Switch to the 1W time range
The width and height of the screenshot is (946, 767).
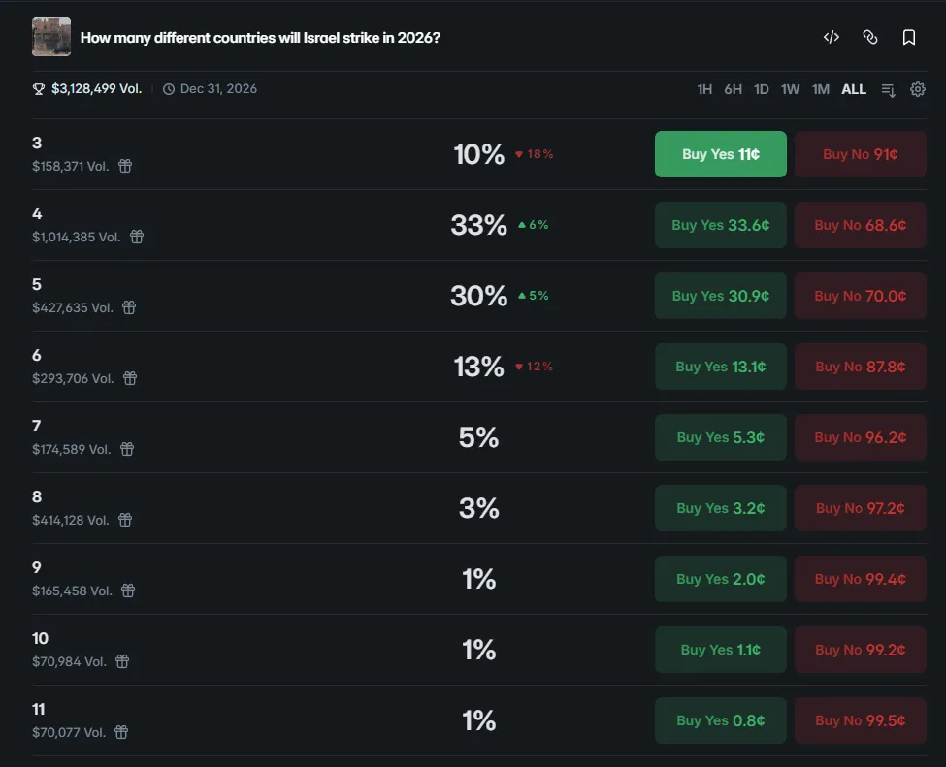point(791,89)
